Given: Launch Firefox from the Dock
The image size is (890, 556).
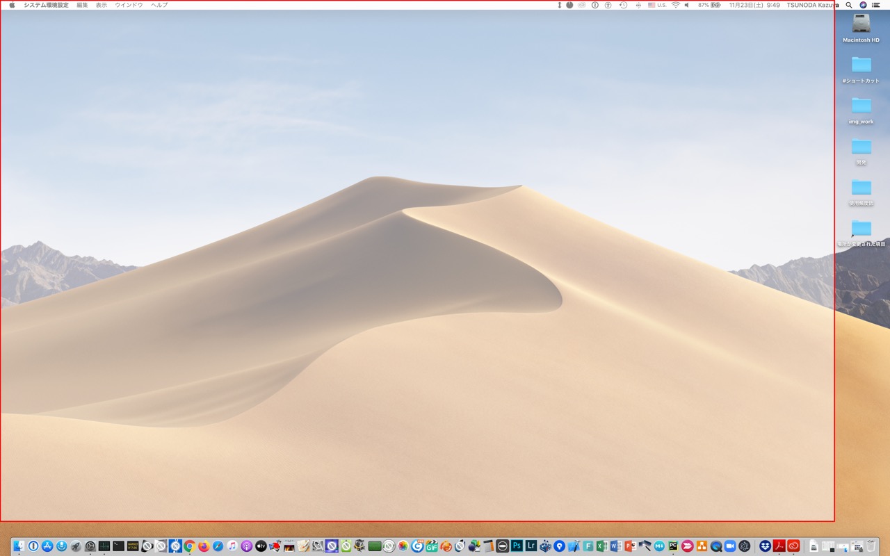Looking at the screenshot, I should (x=204, y=546).
